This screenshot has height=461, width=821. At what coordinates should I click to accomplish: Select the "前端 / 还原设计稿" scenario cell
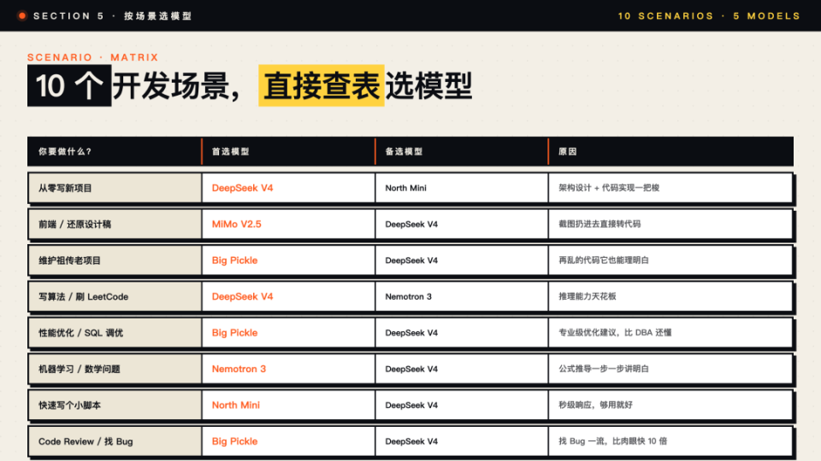pos(115,225)
